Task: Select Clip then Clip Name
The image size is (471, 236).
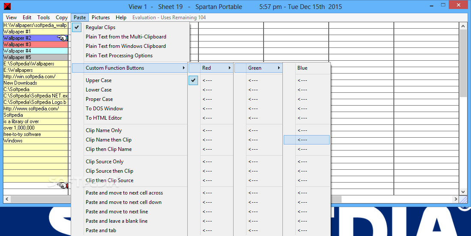Action: tap(108, 149)
